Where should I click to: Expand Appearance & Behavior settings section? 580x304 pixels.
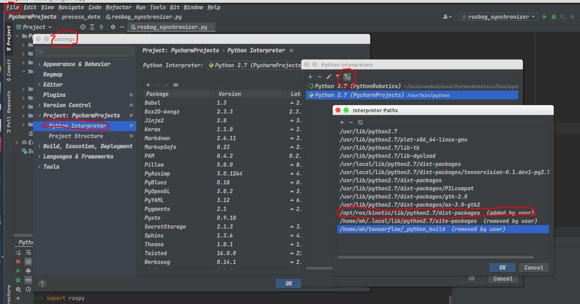point(39,64)
